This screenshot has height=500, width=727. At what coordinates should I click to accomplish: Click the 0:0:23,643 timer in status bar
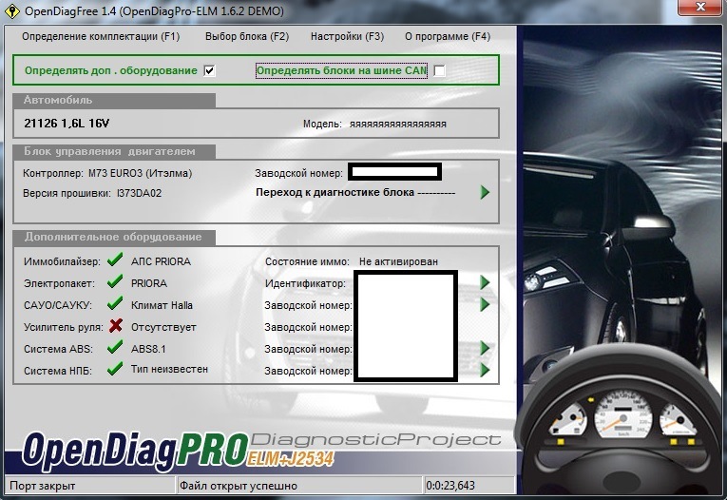pyautogui.click(x=469, y=486)
